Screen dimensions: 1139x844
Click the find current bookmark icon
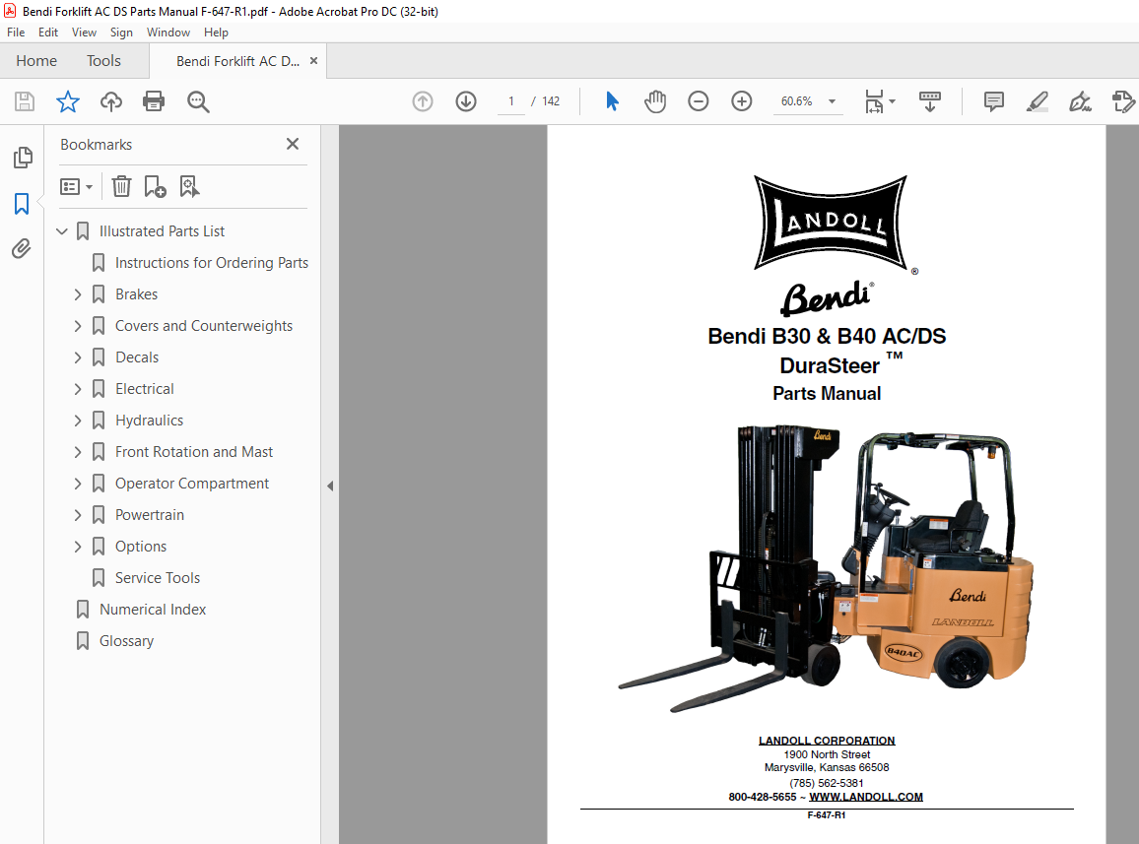tap(189, 187)
